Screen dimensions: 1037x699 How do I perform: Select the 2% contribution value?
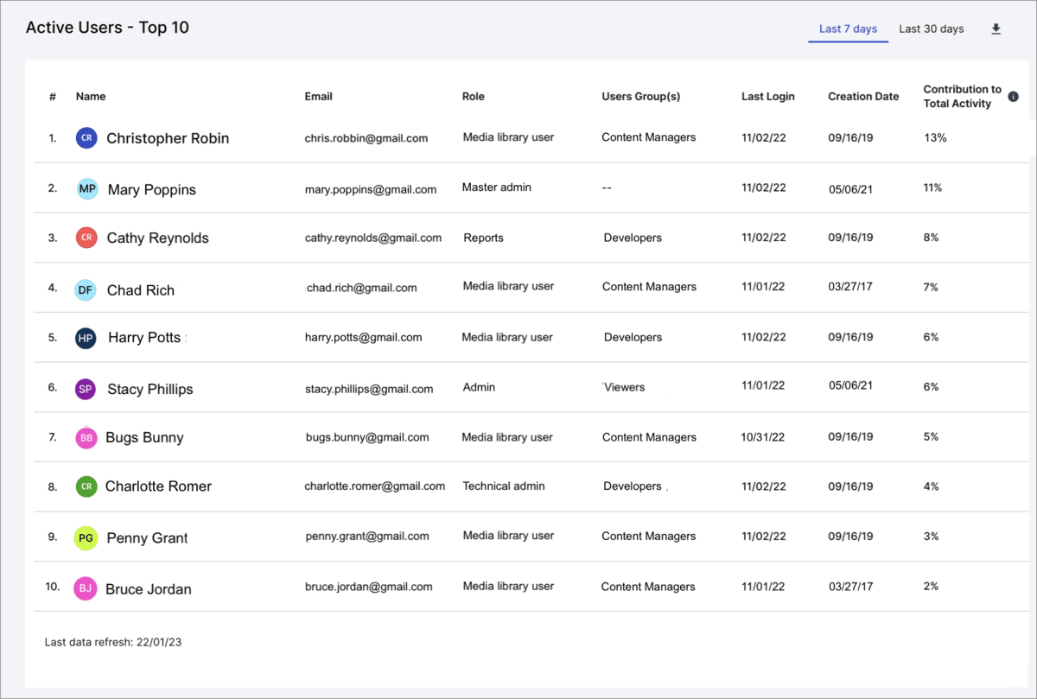(931, 586)
